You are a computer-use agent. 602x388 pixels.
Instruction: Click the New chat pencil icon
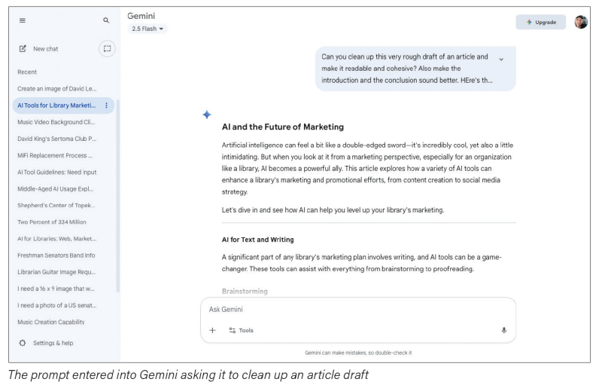pyautogui.click(x=23, y=49)
